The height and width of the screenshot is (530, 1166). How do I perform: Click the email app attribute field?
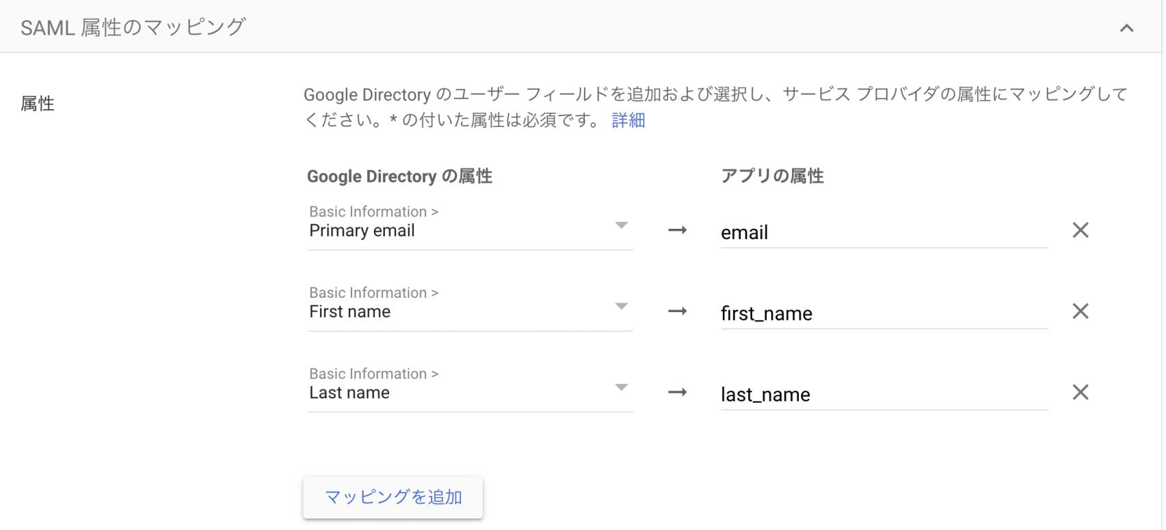pos(884,233)
